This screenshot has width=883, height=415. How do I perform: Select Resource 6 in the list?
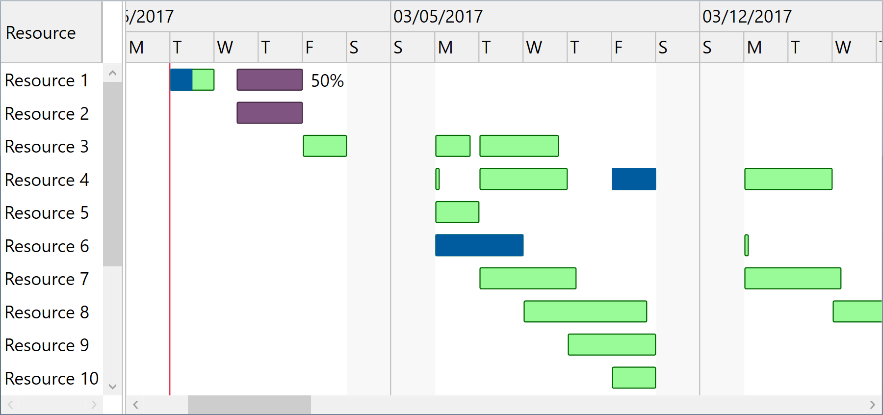(47, 246)
